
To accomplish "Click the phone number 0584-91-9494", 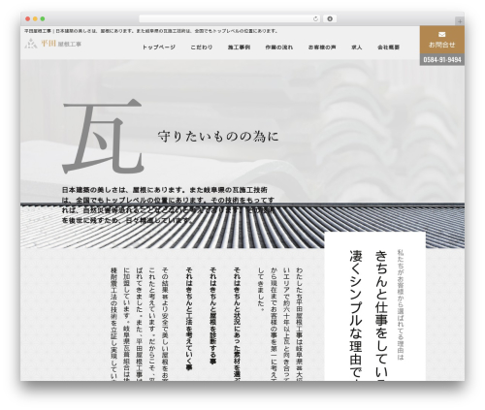I will pyautogui.click(x=442, y=60).
